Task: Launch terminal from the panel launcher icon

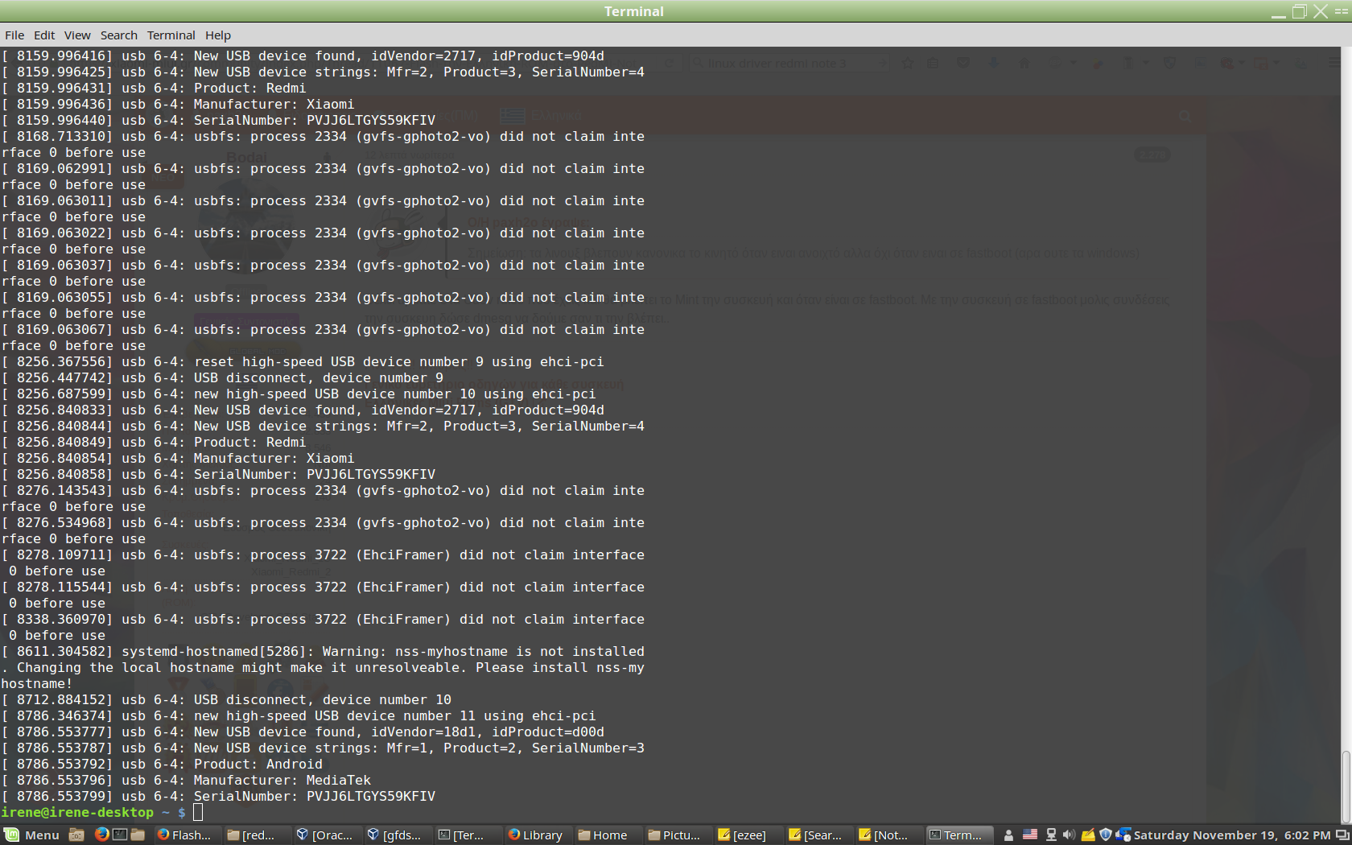Action: click(x=120, y=835)
